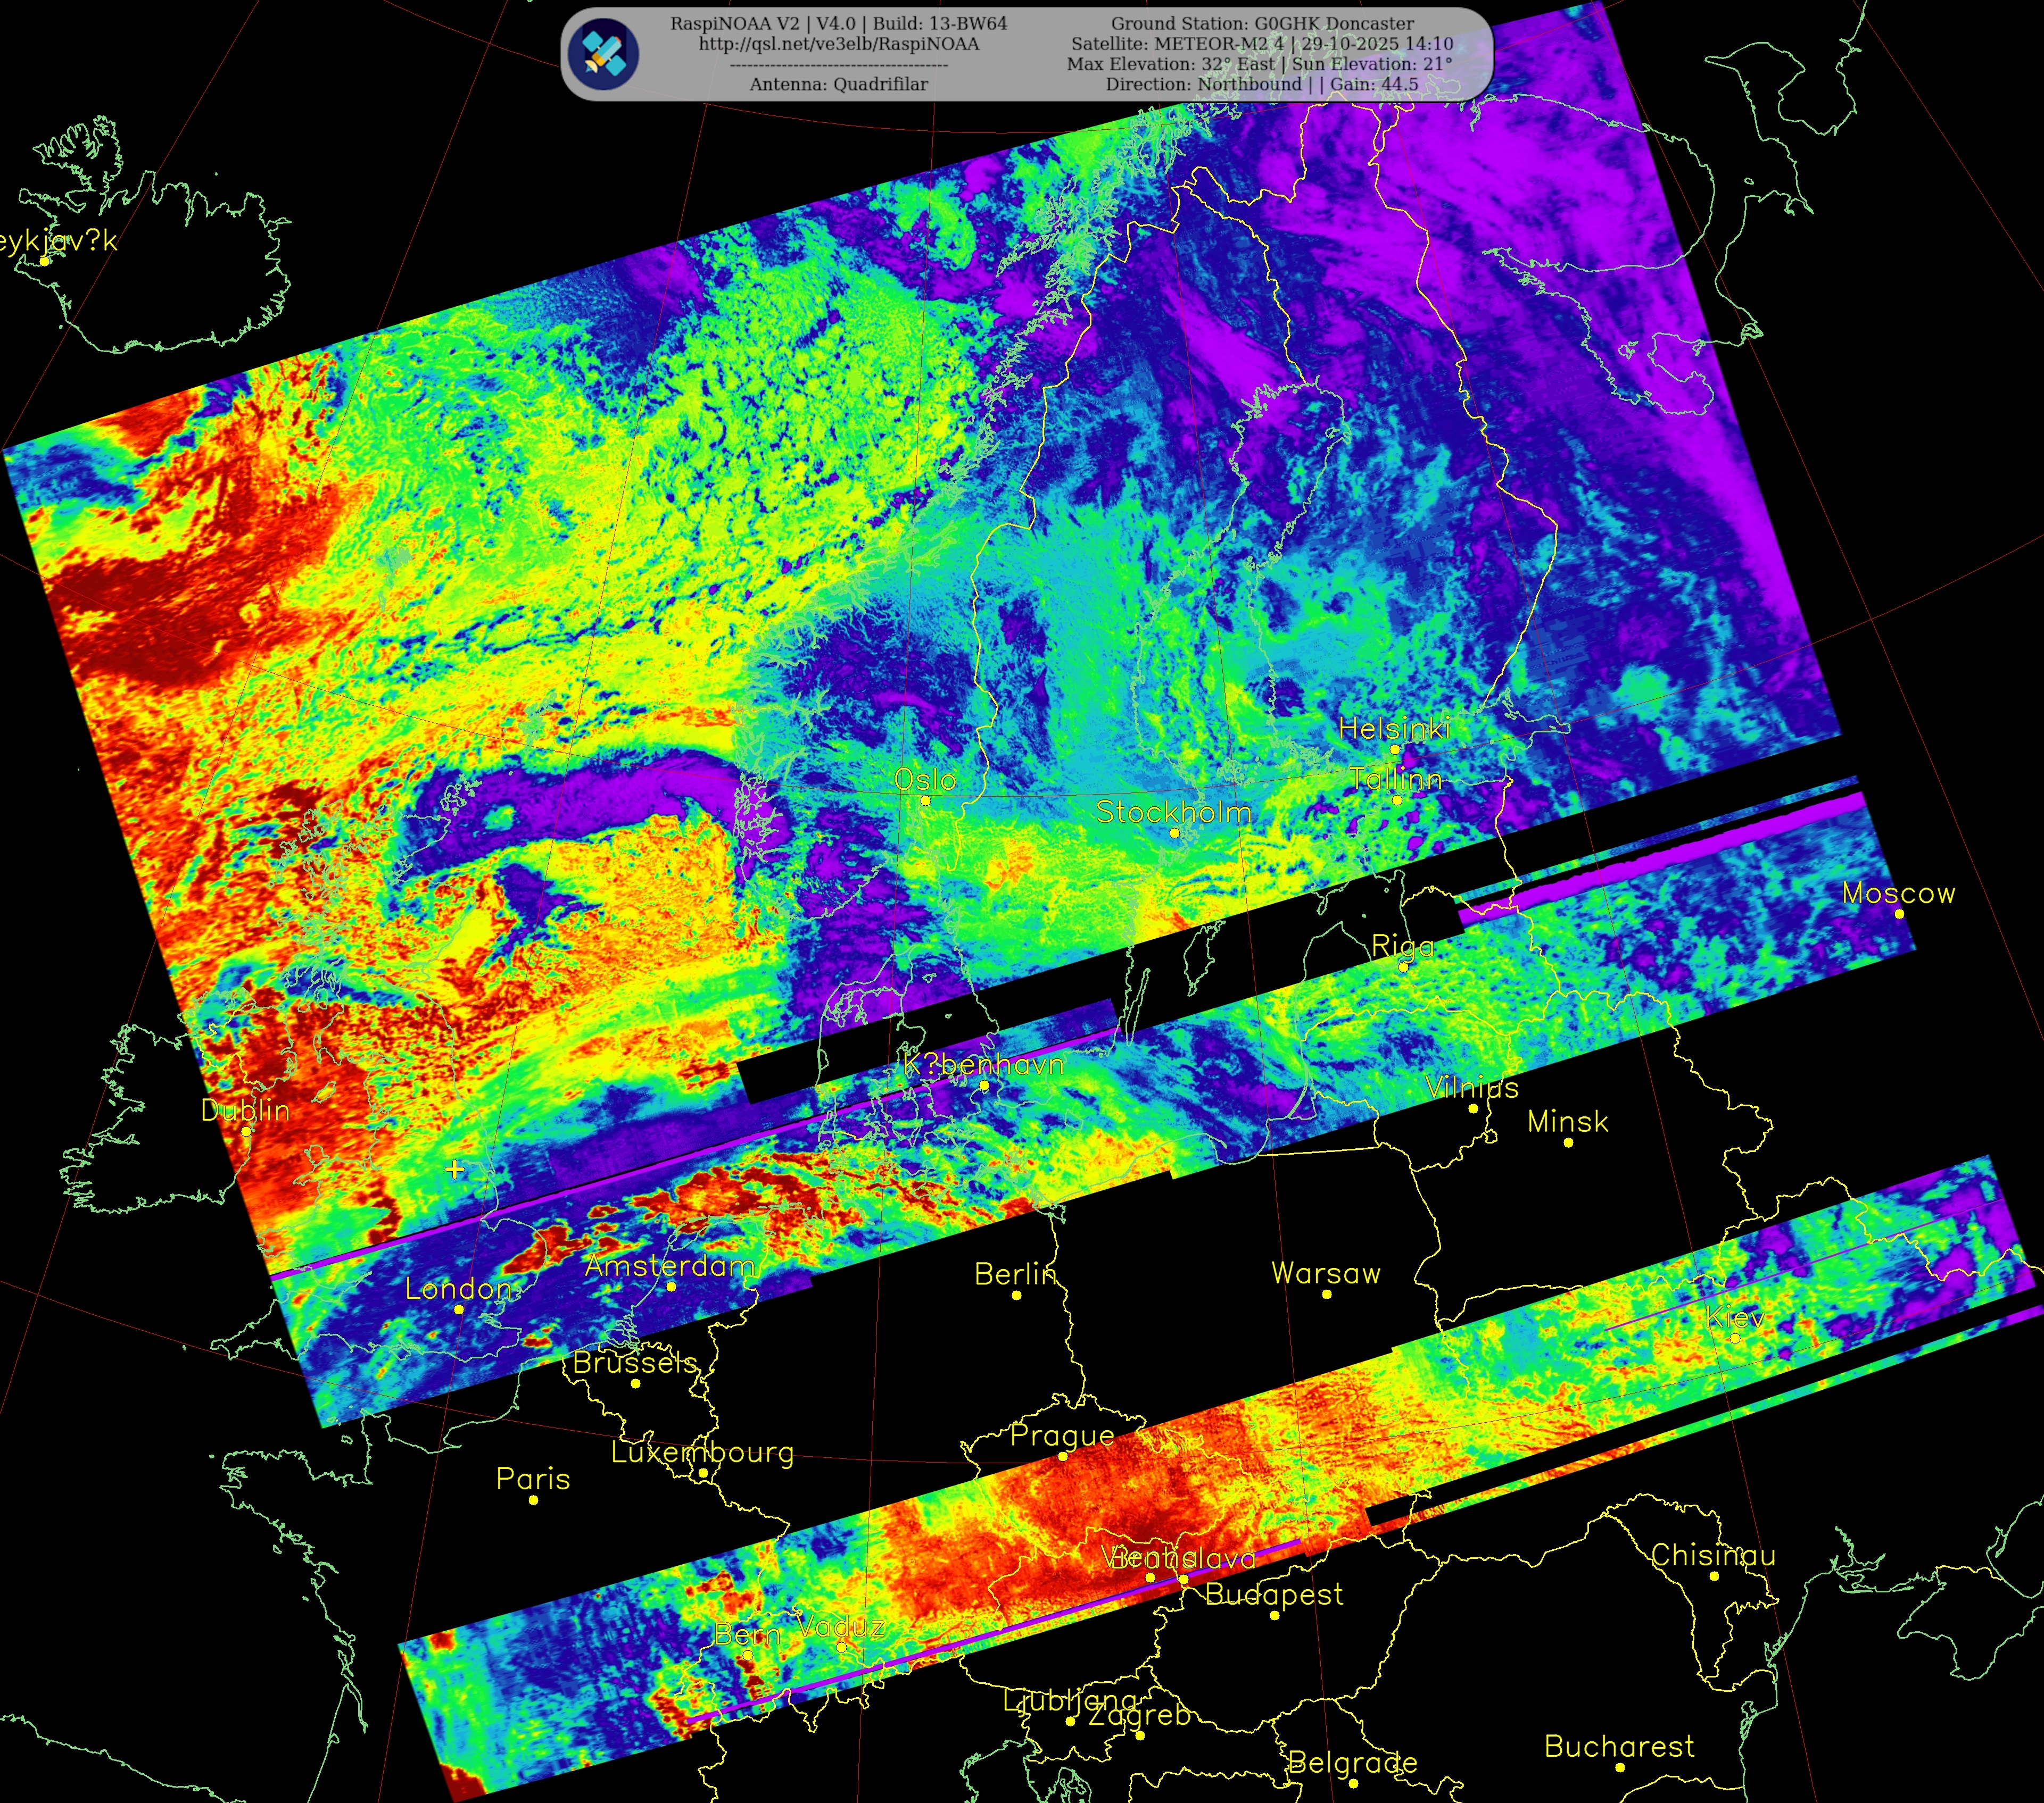Click the Prague city label

(1062, 1435)
